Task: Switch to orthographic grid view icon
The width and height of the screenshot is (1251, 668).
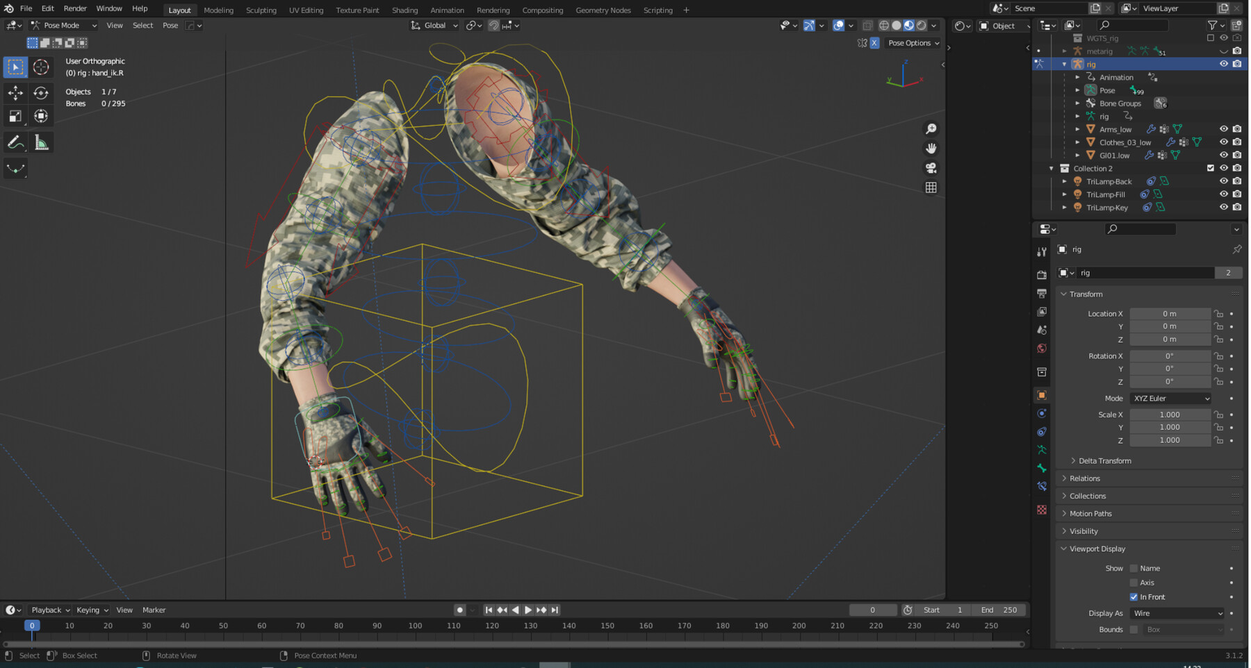Action: click(x=931, y=187)
